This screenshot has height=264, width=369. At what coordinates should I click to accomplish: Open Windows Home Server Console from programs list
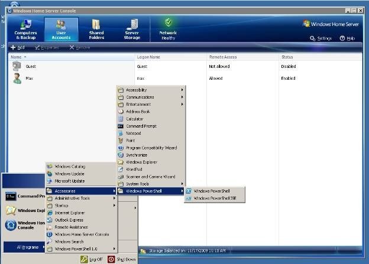point(81,234)
